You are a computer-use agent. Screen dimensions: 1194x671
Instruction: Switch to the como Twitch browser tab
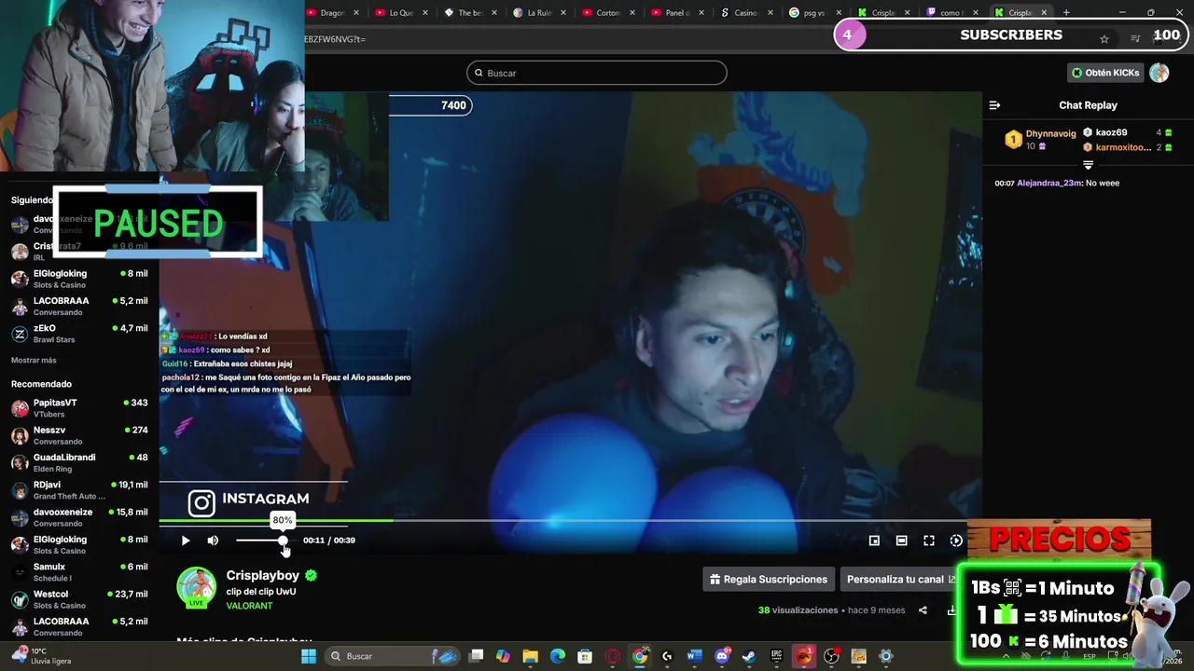(953, 12)
